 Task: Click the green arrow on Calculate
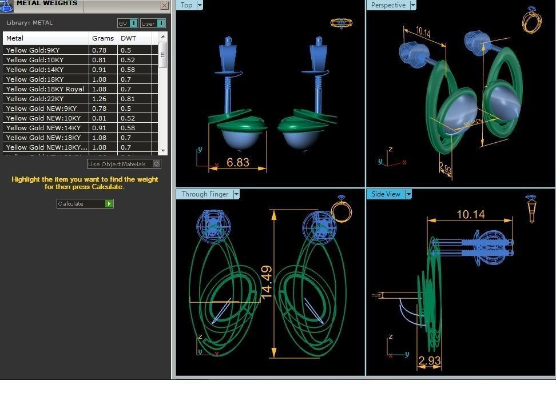(x=109, y=203)
